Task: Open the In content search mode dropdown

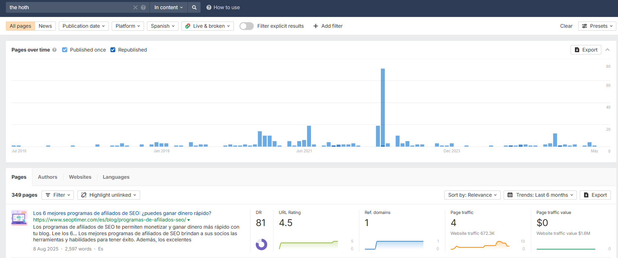Action: click(x=169, y=8)
